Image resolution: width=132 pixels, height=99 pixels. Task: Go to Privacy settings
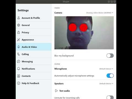(34, 32)
